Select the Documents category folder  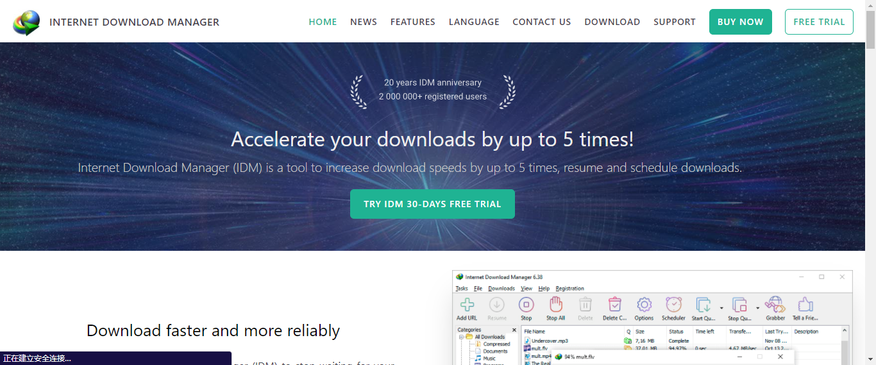click(x=491, y=351)
